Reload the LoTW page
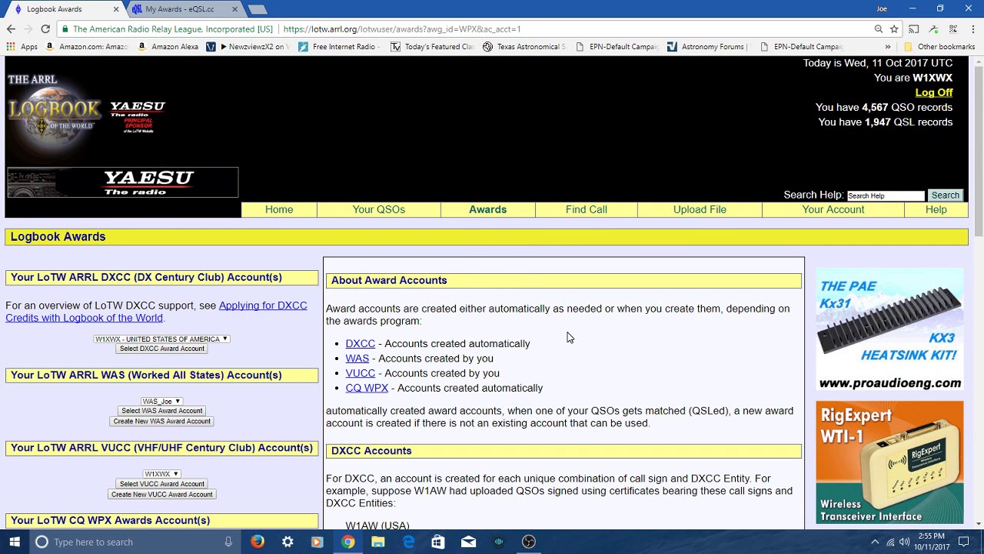Screen dimensions: 984x554 pyautogui.click(x=45, y=29)
